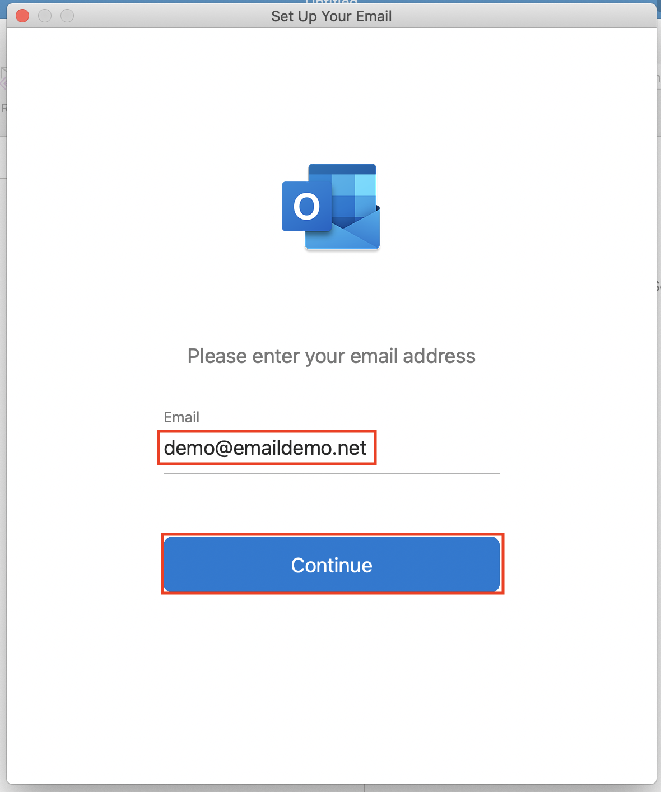Click the blue Continue button

332,565
